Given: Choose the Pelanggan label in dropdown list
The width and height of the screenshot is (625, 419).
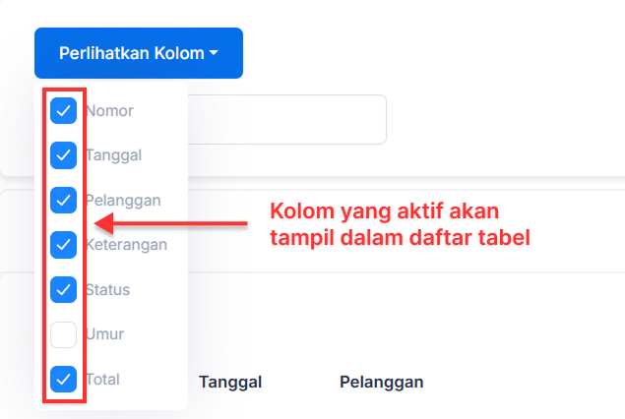Looking at the screenshot, I should pos(123,201).
